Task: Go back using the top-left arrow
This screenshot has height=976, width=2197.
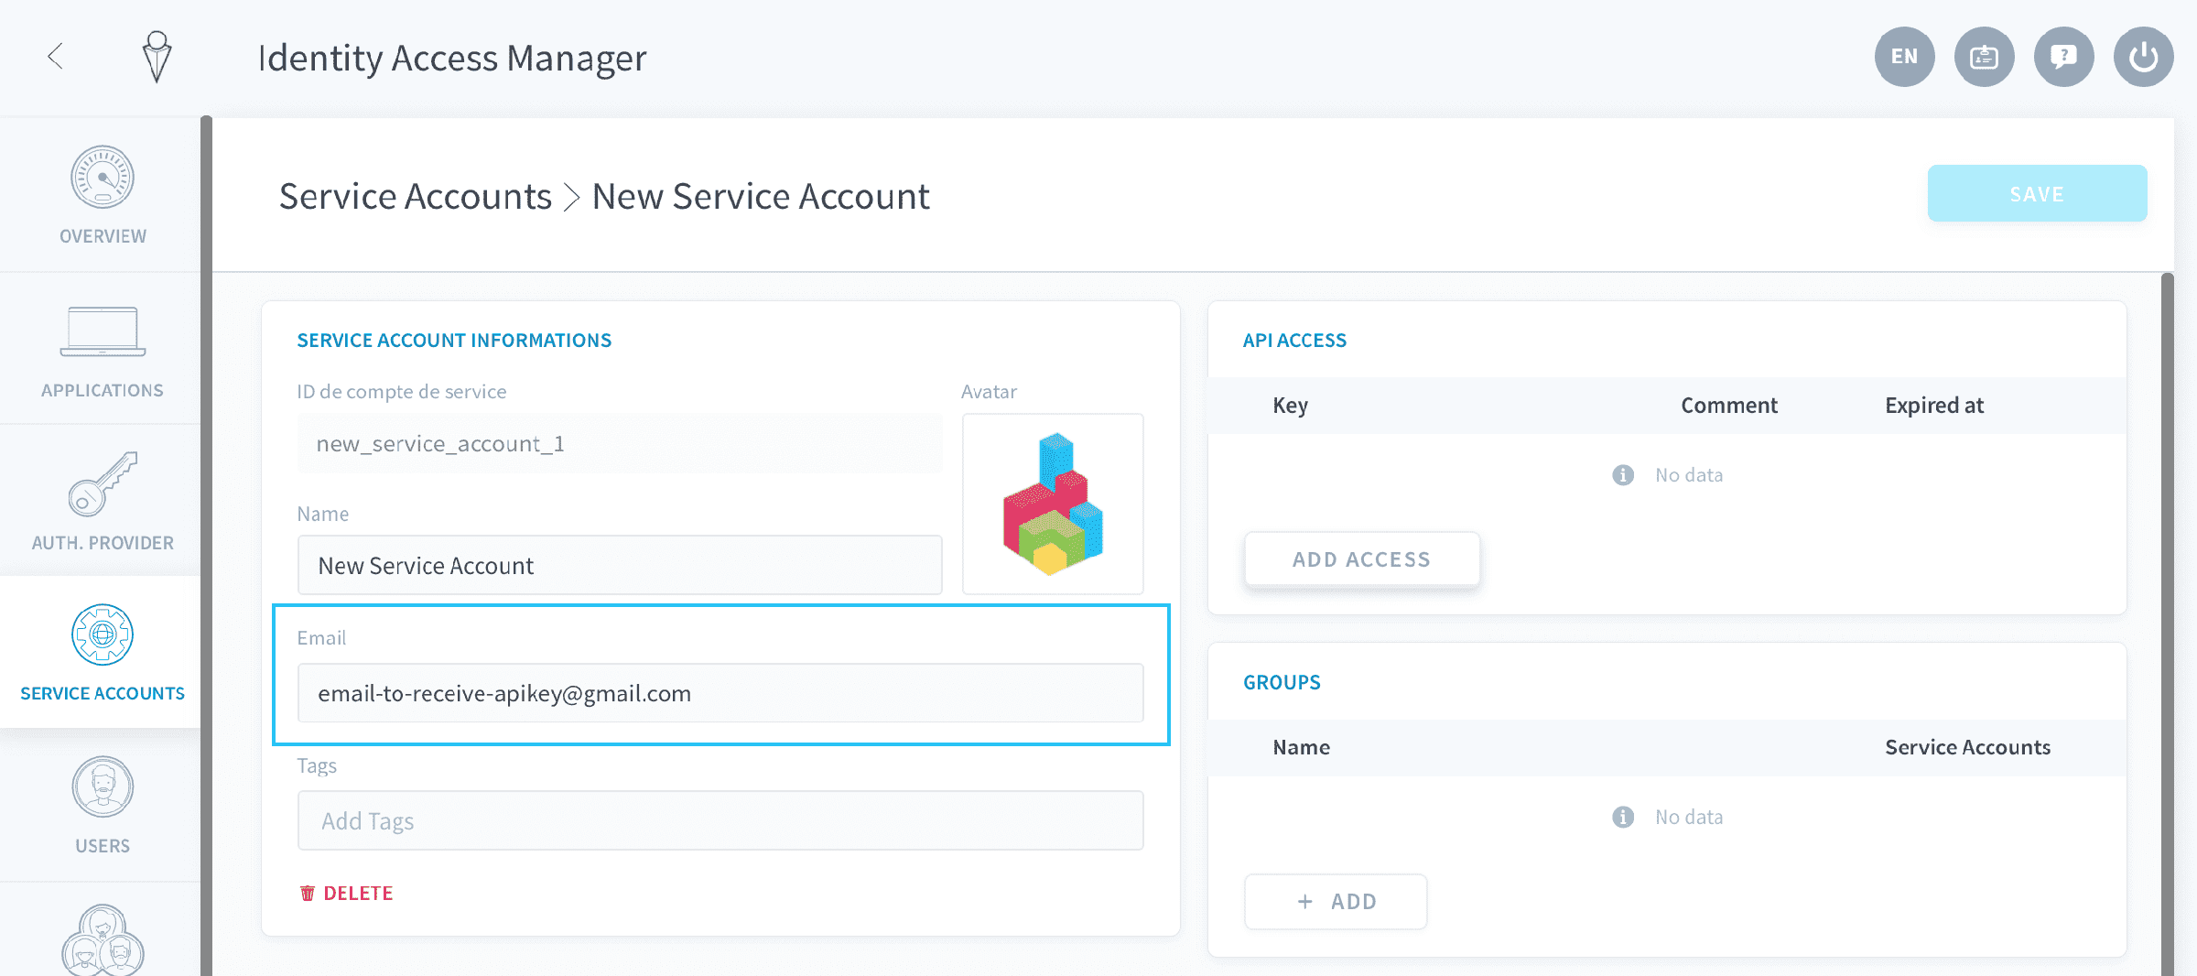Action: [x=56, y=56]
